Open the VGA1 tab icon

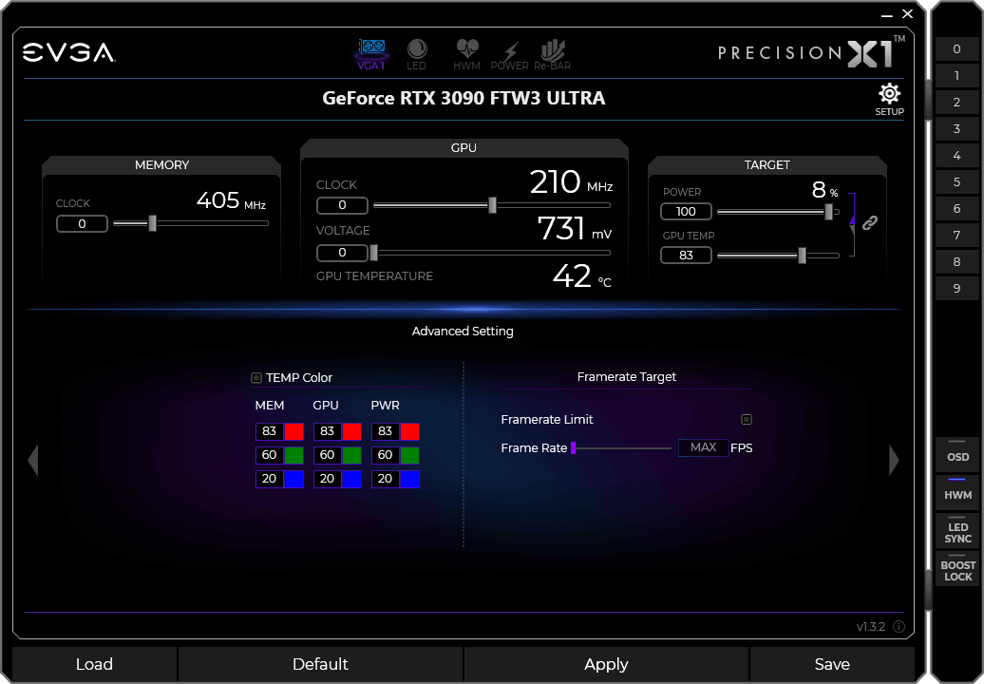coord(370,53)
